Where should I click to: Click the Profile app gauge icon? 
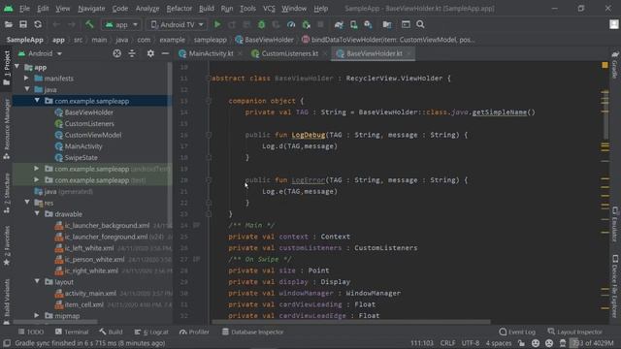291,24
